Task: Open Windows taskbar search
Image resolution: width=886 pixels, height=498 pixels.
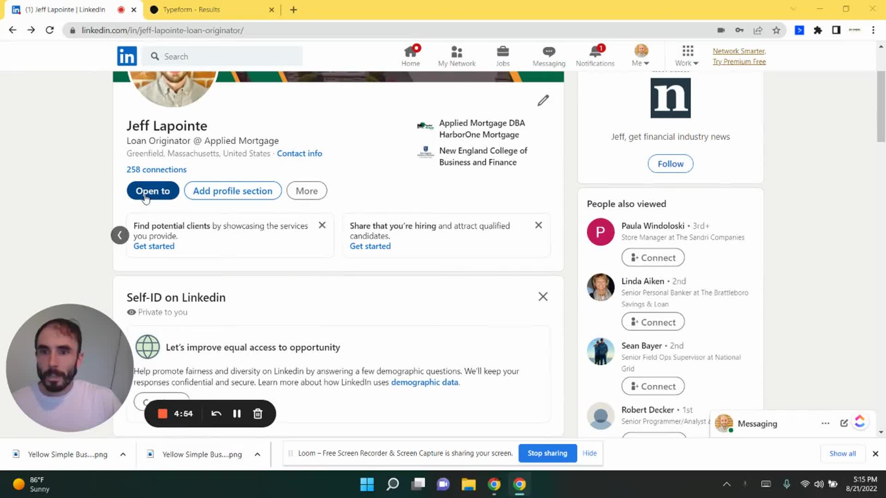Action: (x=393, y=484)
